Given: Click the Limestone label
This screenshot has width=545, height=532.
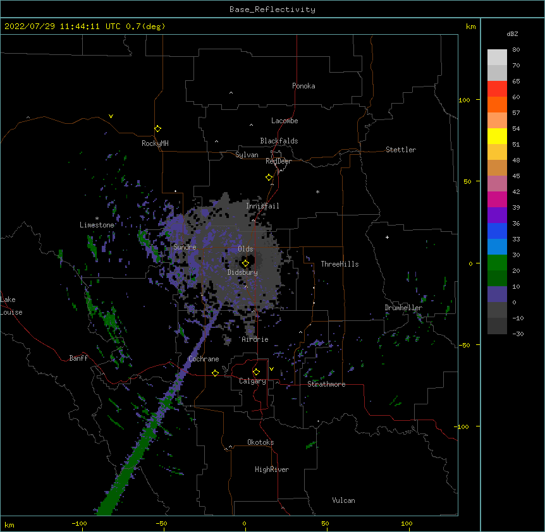Looking at the screenshot, I should point(97,225).
